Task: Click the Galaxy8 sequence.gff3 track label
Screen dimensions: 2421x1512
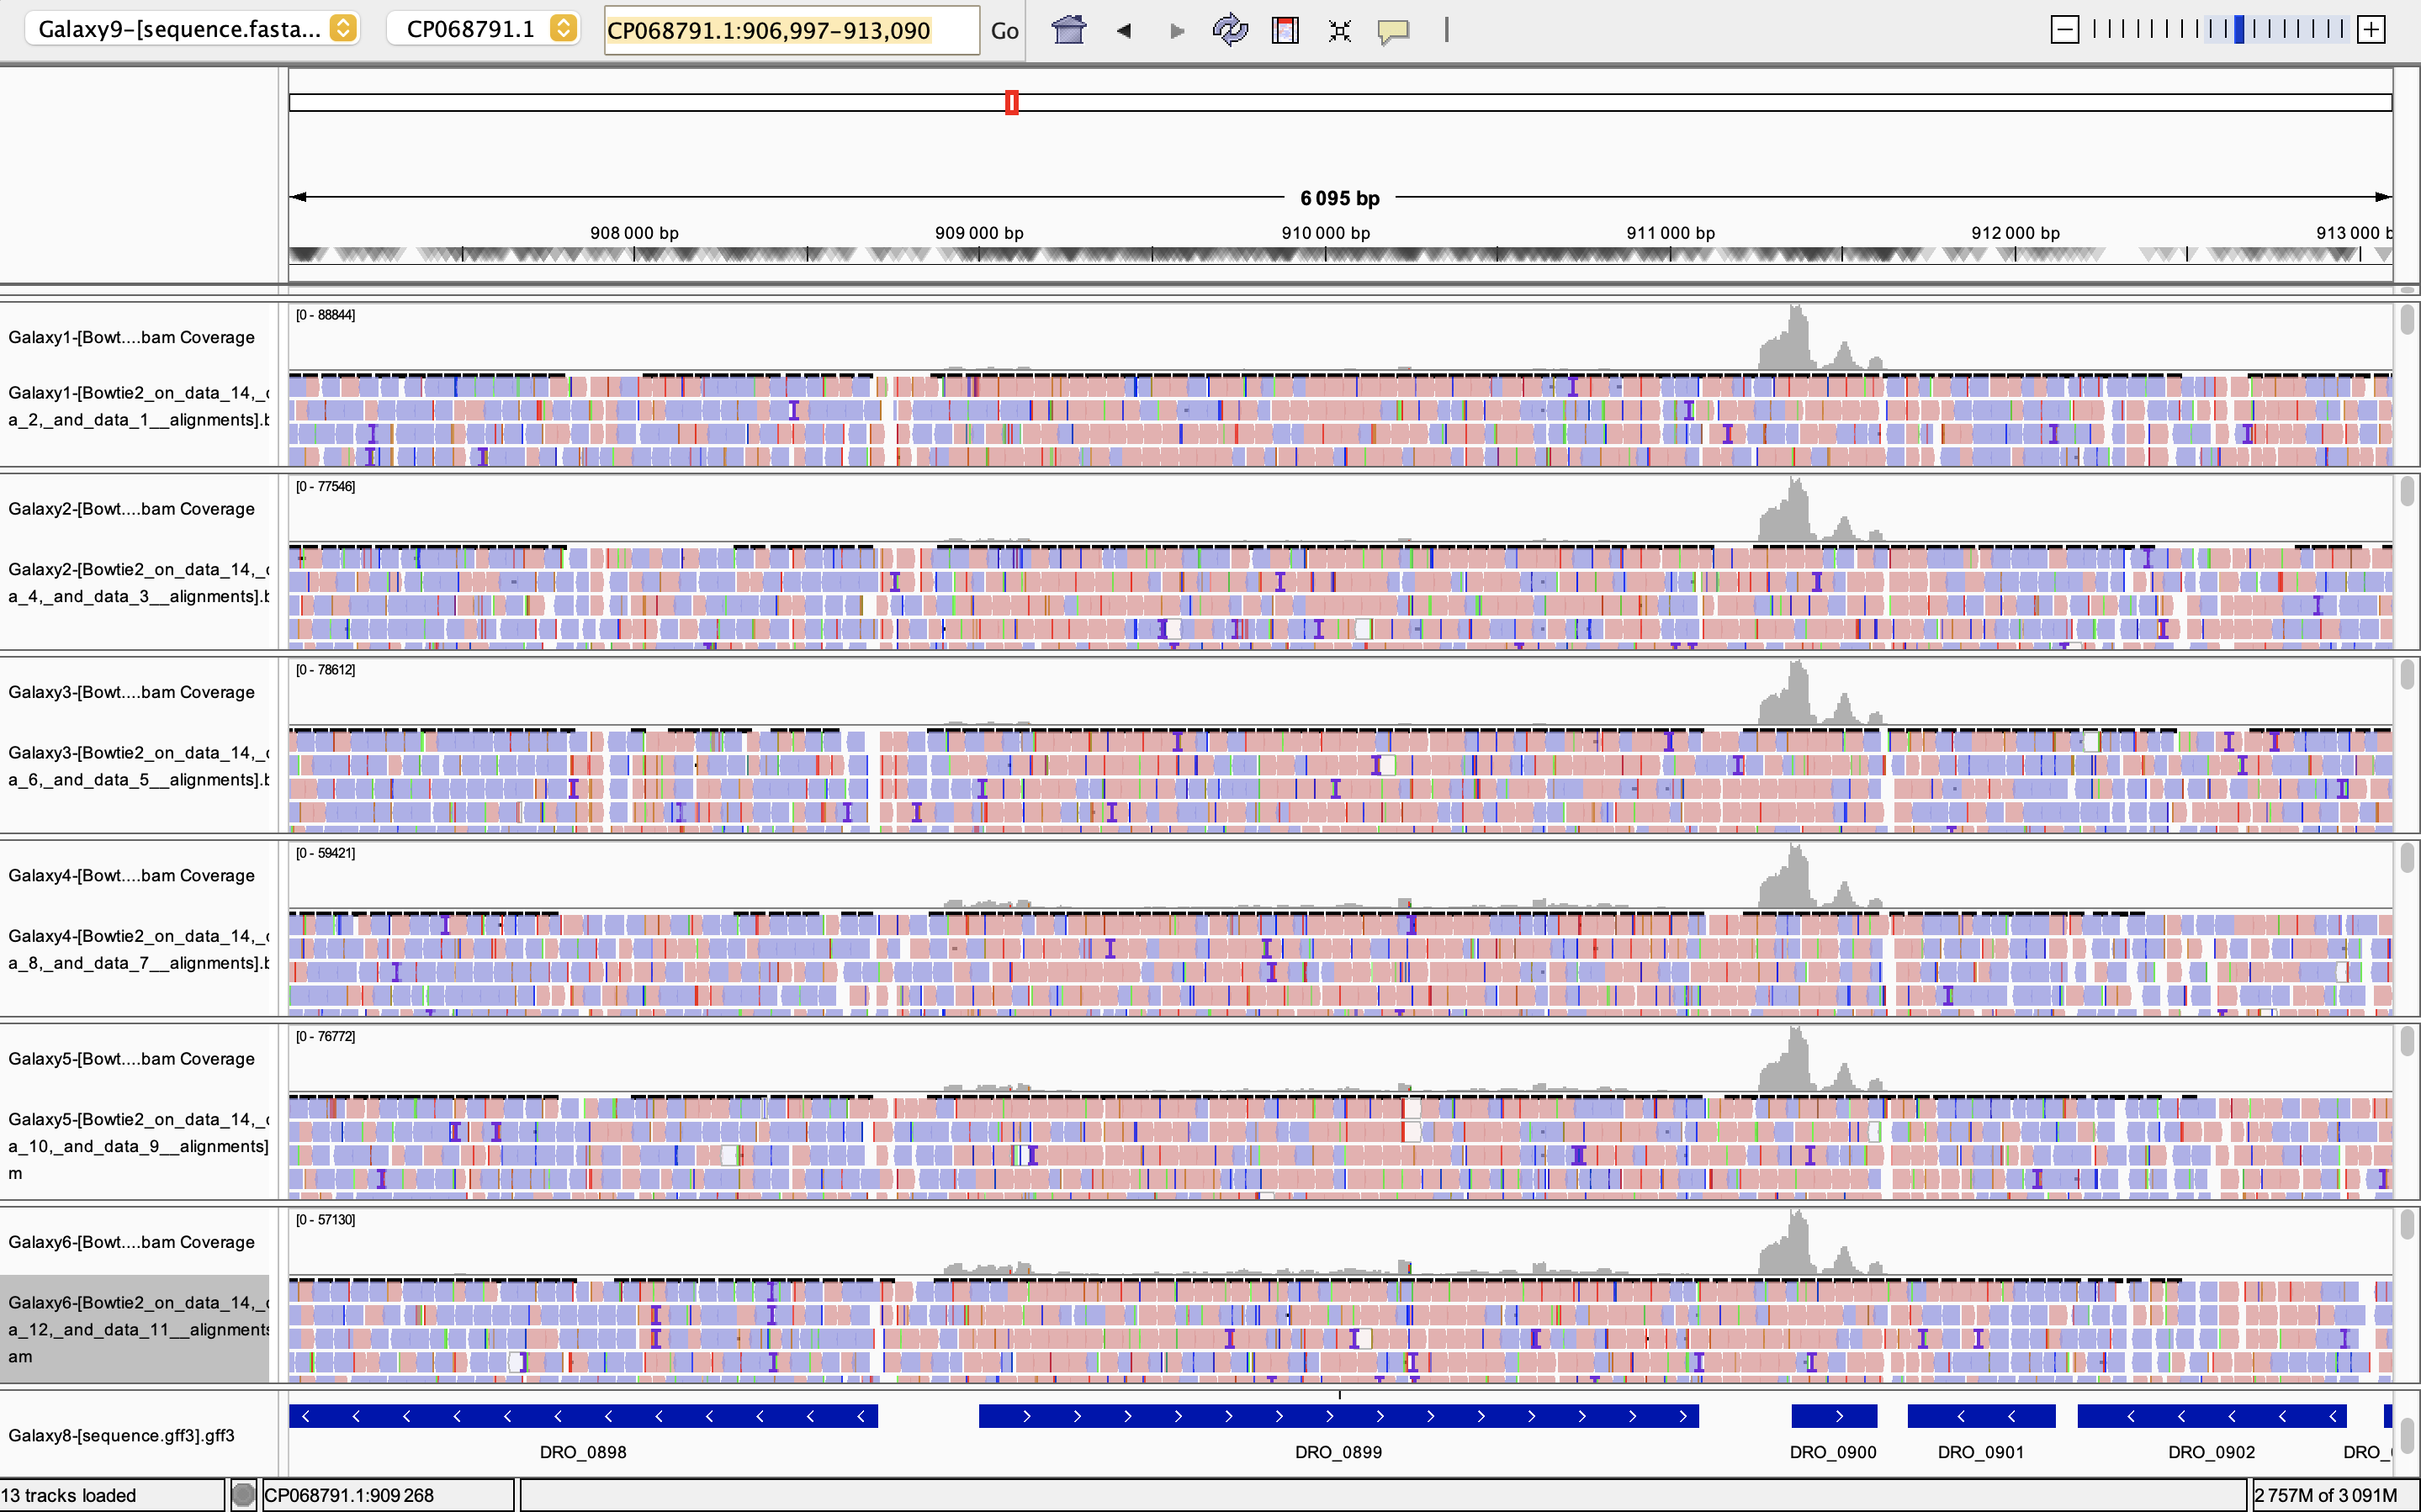Action: coord(122,1435)
